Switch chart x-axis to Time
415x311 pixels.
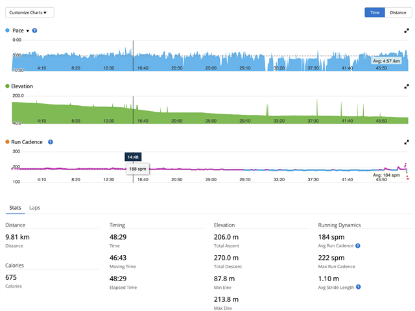pyautogui.click(x=375, y=12)
